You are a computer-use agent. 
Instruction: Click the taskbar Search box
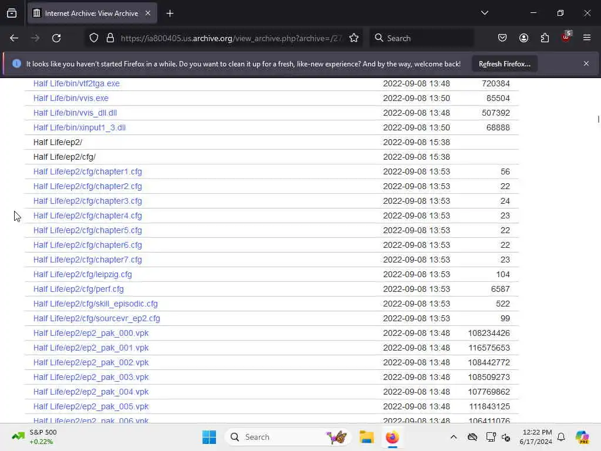pyautogui.click(x=288, y=437)
